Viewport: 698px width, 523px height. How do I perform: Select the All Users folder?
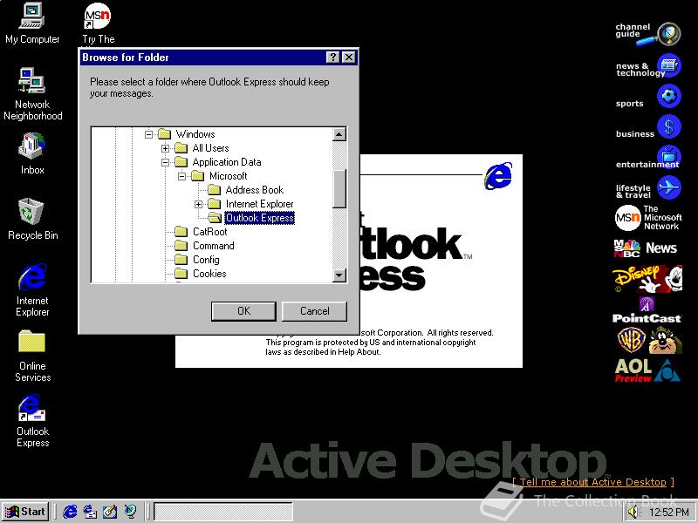pyautogui.click(x=210, y=148)
